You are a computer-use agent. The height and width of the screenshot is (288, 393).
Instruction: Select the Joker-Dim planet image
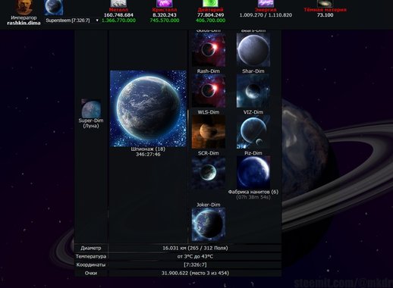[x=209, y=224]
